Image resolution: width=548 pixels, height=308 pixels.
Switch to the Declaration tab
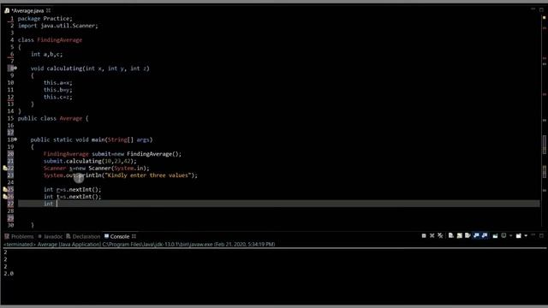[83, 236]
